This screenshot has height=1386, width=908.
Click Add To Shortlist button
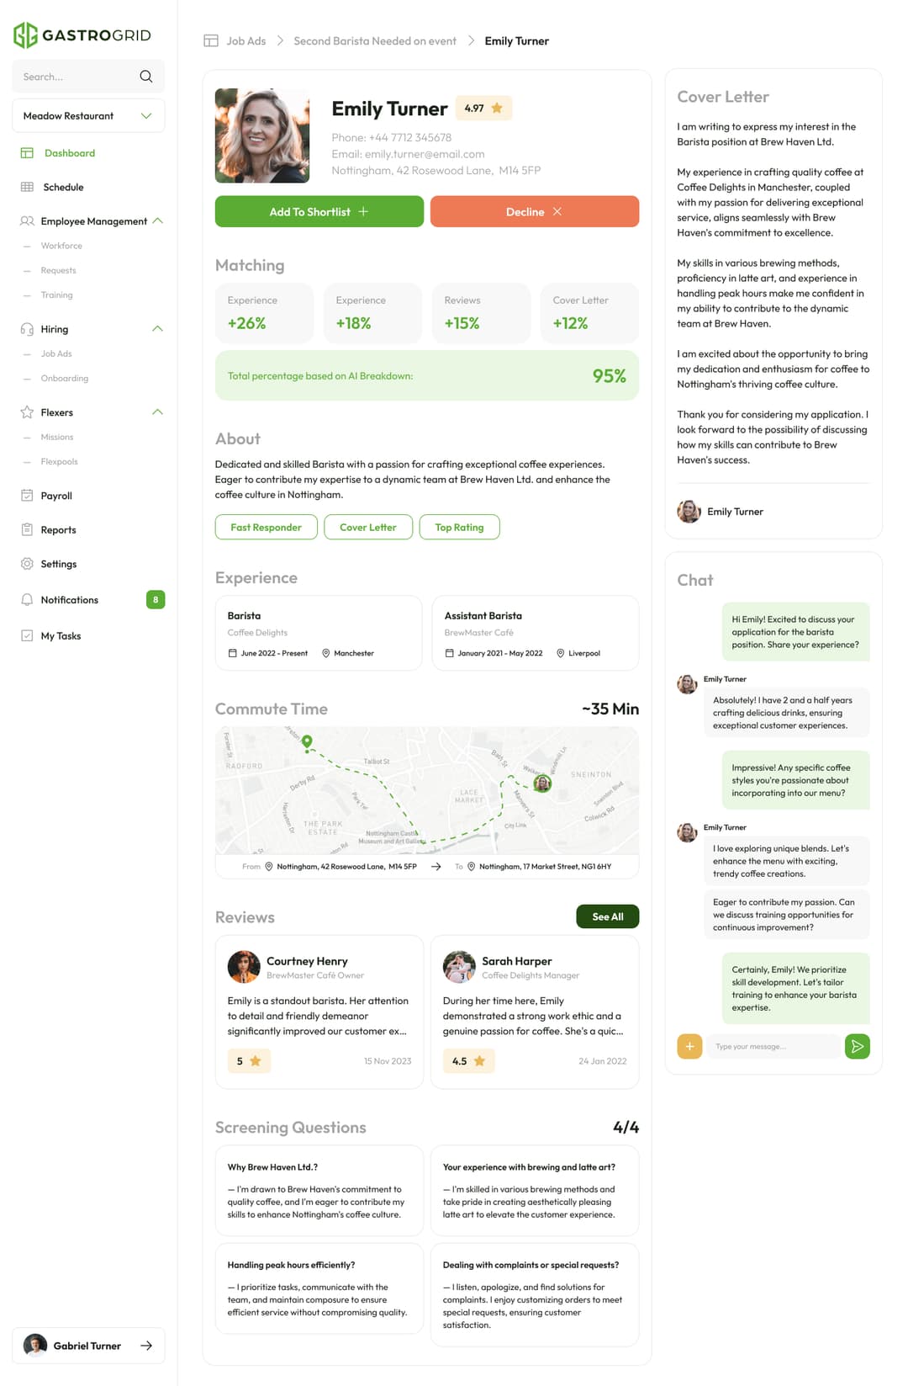click(319, 212)
